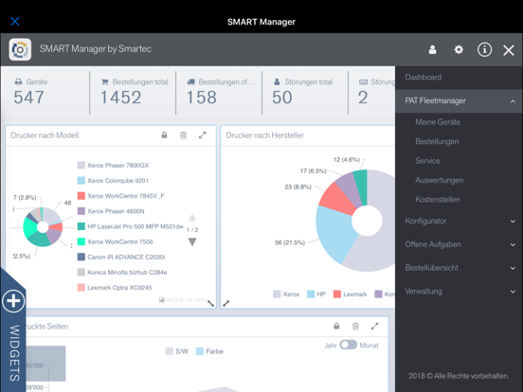Toggle HP manufacturer legend entry
This screenshot has height=392, width=523.
pyautogui.click(x=316, y=294)
